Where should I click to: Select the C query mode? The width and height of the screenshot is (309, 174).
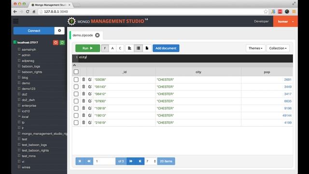click(120, 48)
